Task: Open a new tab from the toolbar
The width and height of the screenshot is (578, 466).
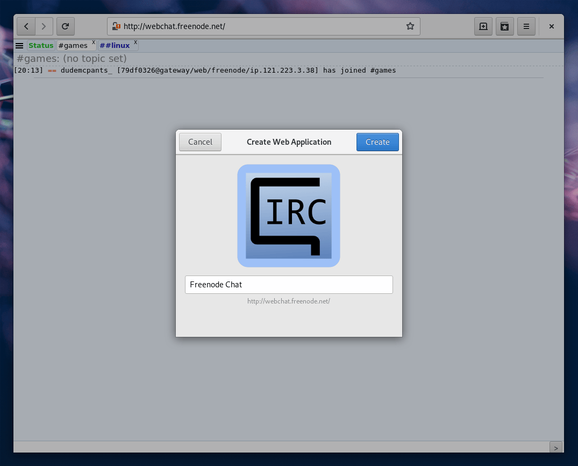Action: (483, 26)
